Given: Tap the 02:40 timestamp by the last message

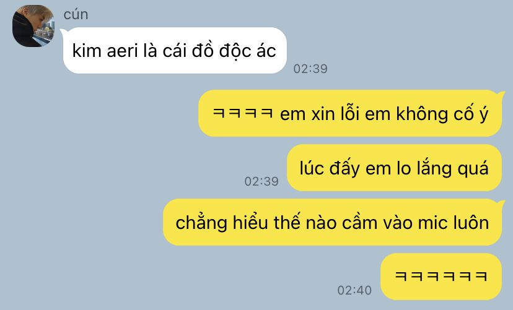Looking at the screenshot, I should point(354,290).
